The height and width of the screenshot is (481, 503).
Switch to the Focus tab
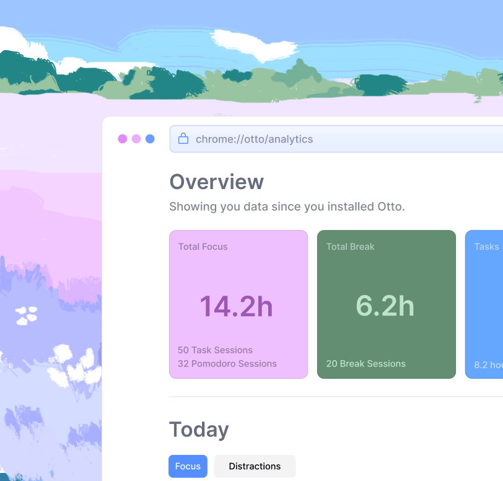(188, 466)
